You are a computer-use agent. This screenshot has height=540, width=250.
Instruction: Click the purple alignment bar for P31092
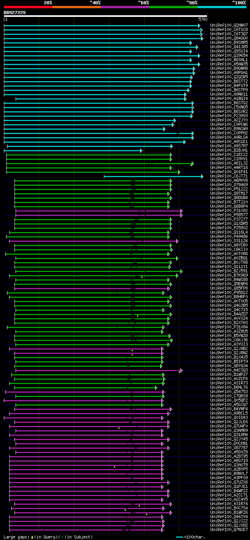99,211
